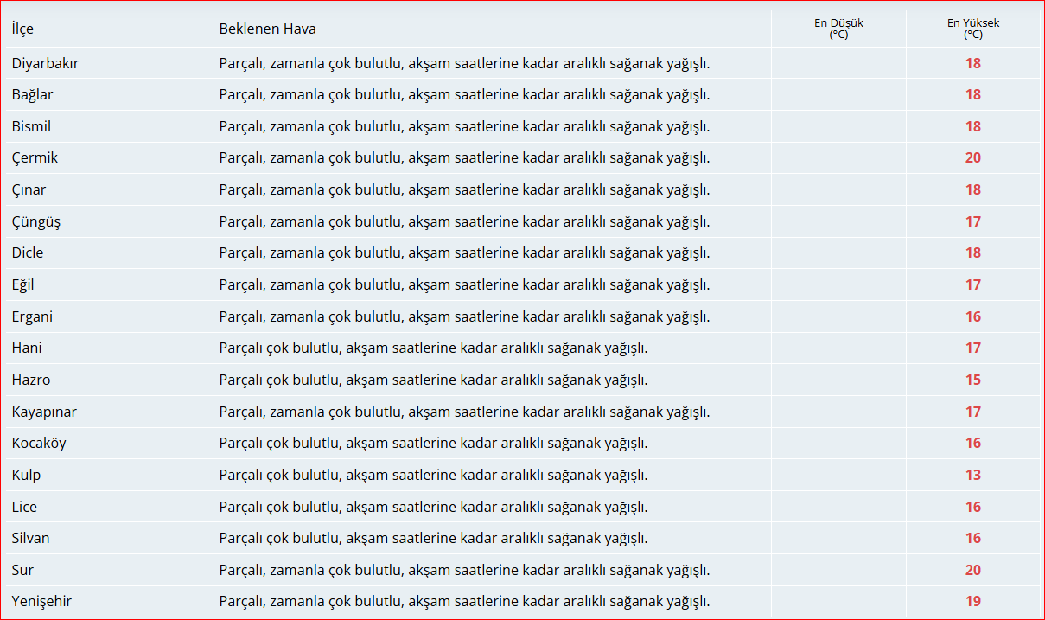The width and height of the screenshot is (1045, 620).
Task: Select the En Yüksek (°C) column header
Action: coord(973,29)
